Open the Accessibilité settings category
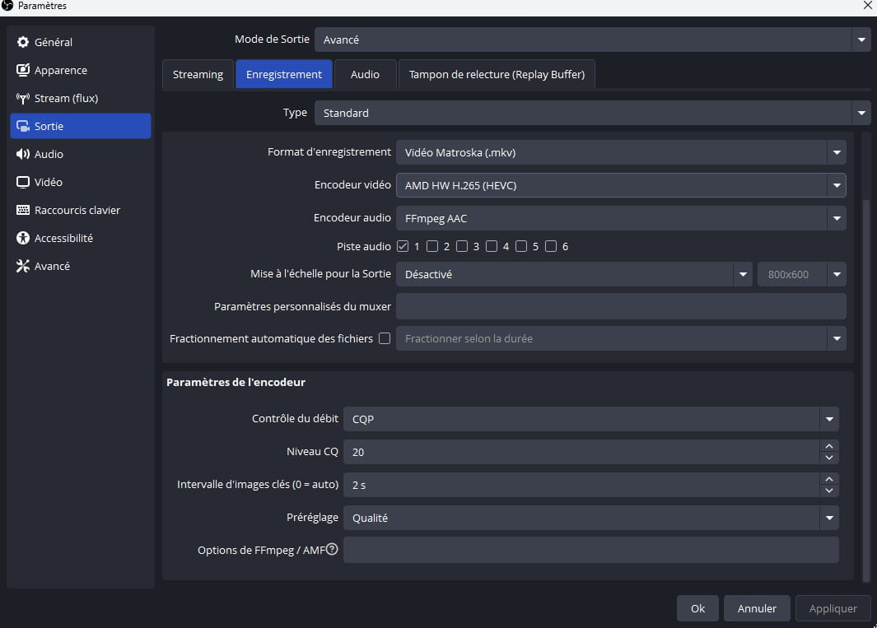The width and height of the screenshot is (877, 628). click(x=81, y=238)
